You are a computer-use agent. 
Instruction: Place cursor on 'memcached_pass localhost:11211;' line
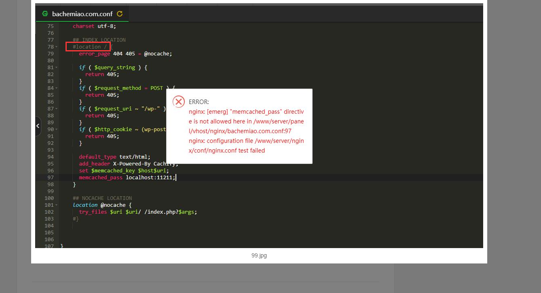pyautogui.click(x=127, y=178)
